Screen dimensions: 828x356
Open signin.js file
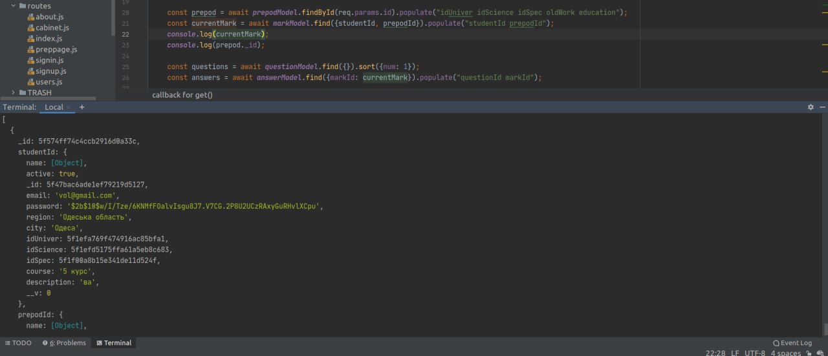pyautogui.click(x=50, y=61)
